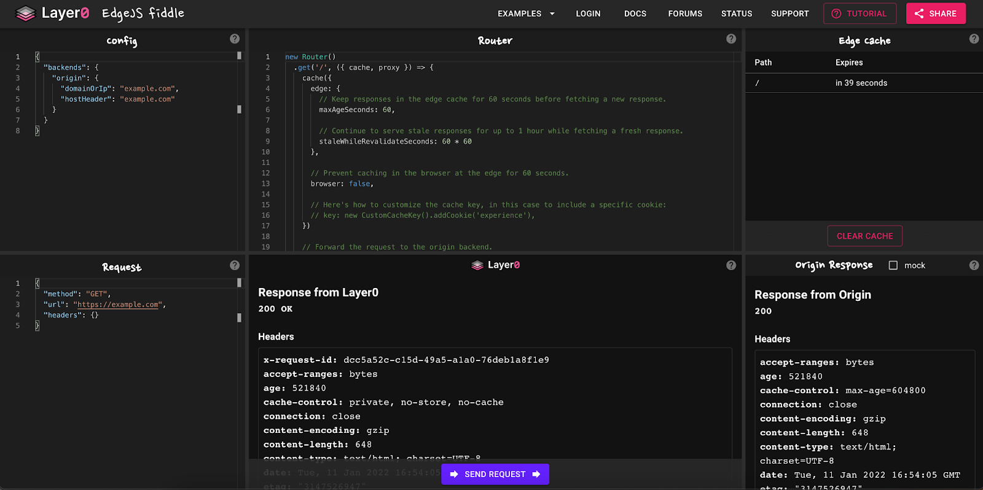Viewport: 983px width, 490px height.
Task: Click the '.get('/'...' route line in Router
Action: 364,68
